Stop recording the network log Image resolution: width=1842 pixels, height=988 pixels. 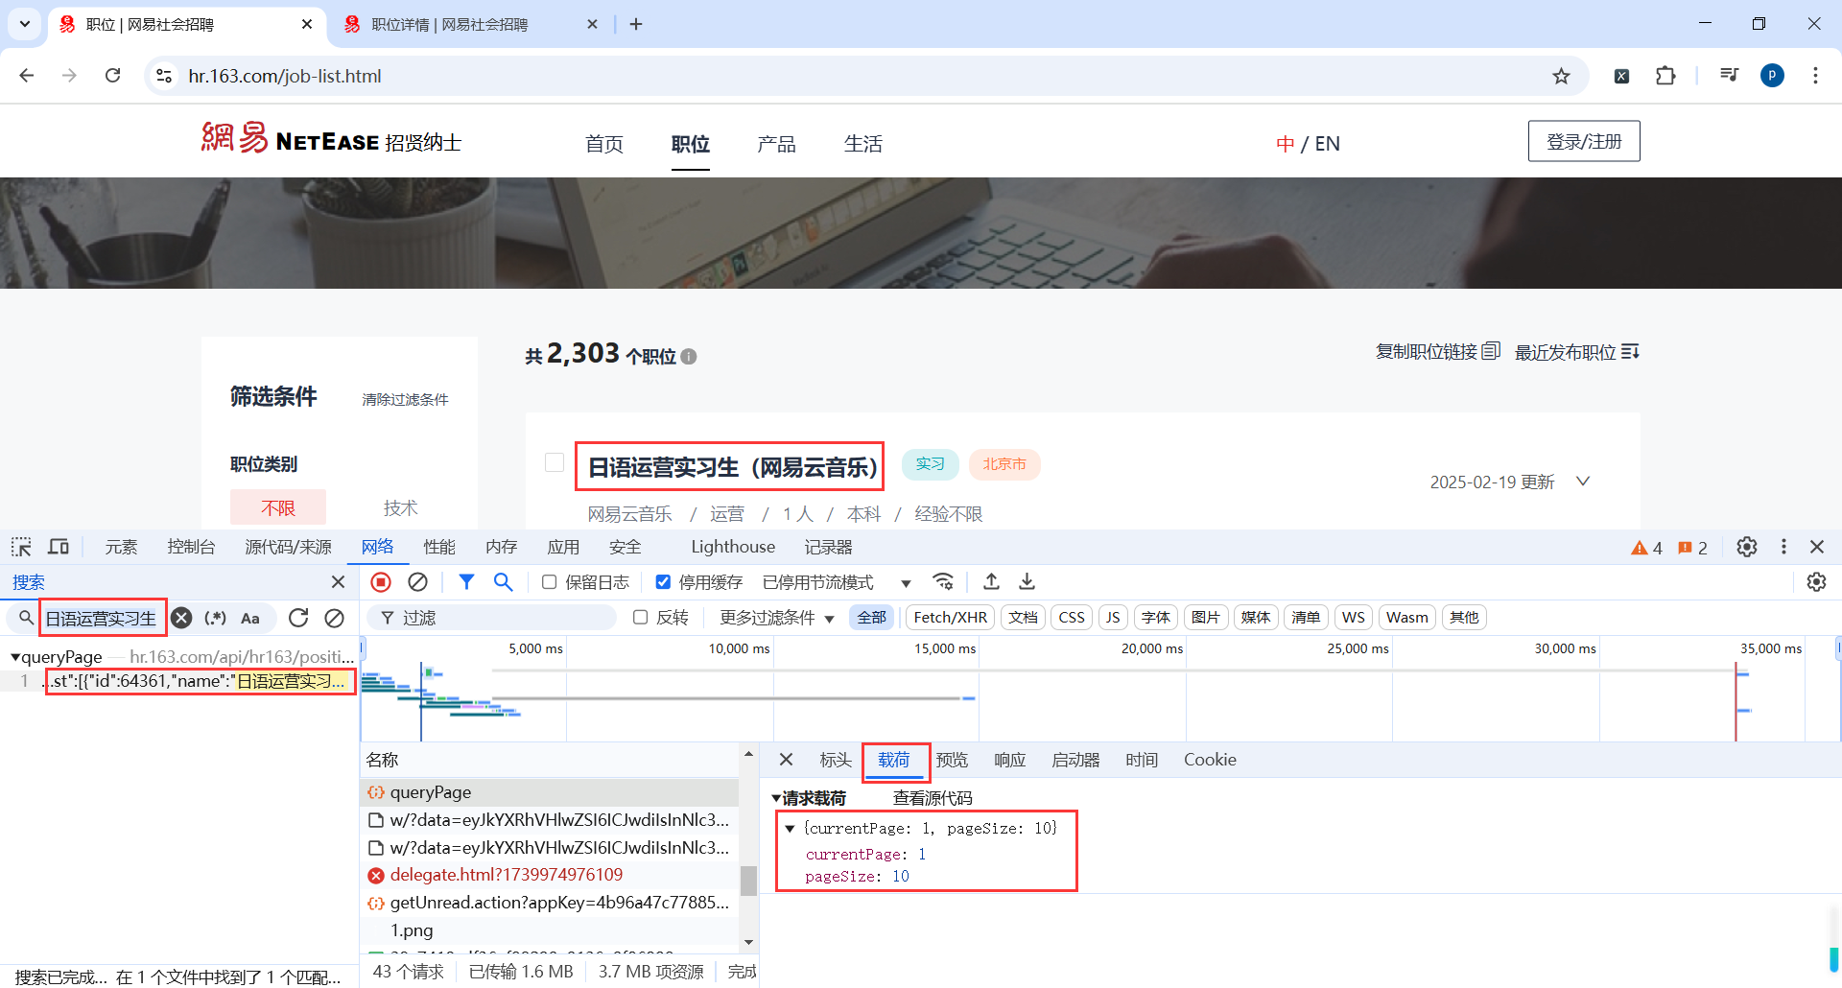(381, 582)
